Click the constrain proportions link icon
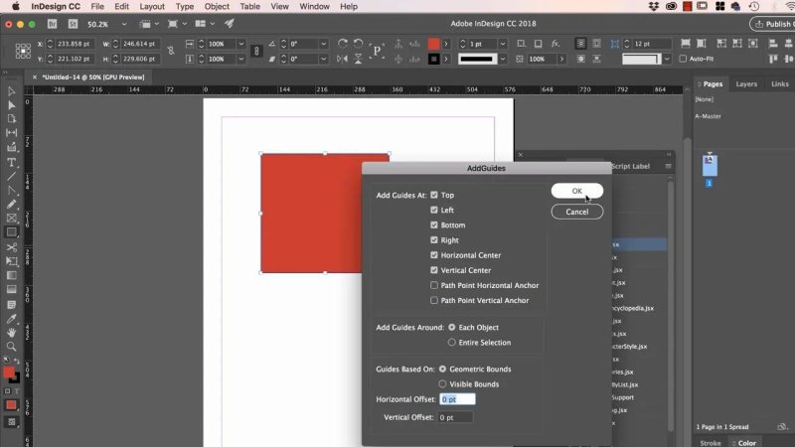Viewport: 795px width, 447px height. pos(171,52)
